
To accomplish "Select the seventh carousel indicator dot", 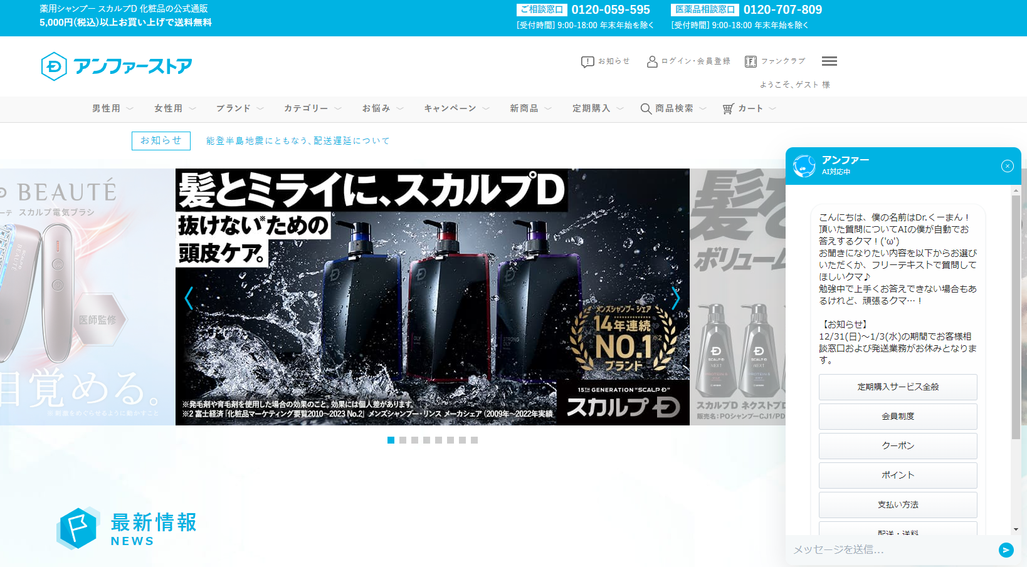I will tap(462, 440).
